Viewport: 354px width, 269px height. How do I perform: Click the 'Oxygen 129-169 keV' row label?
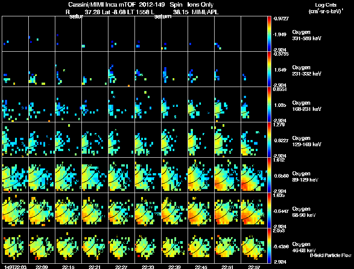(x=307, y=141)
